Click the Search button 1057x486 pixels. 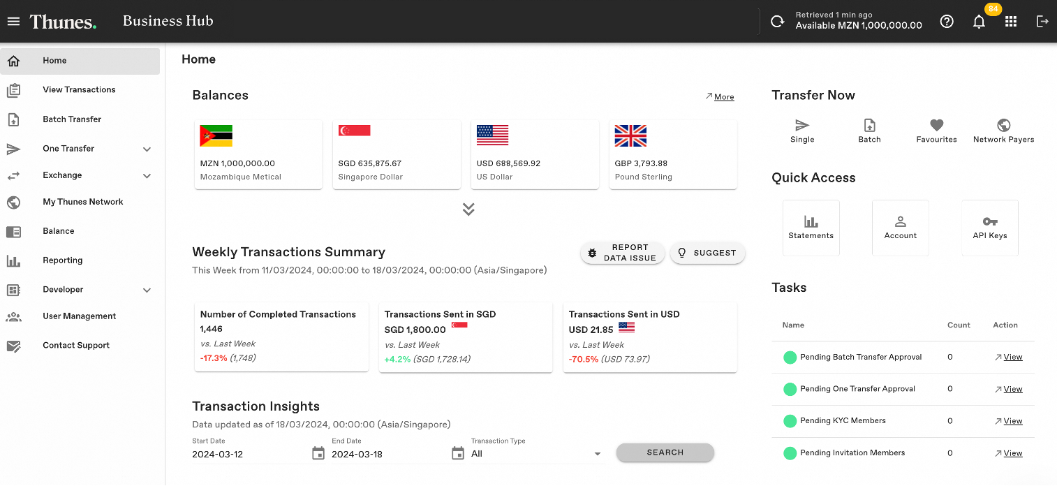[x=664, y=452]
